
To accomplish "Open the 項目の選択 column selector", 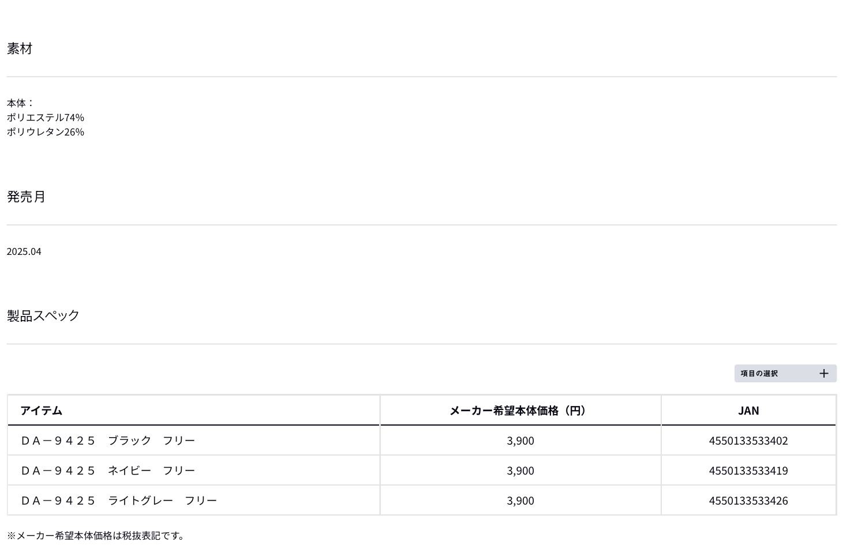I will [x=759, y=374].
